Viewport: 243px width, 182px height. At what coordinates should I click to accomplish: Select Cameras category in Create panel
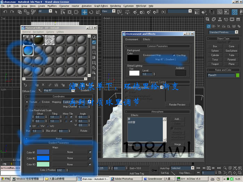(224, 26)
